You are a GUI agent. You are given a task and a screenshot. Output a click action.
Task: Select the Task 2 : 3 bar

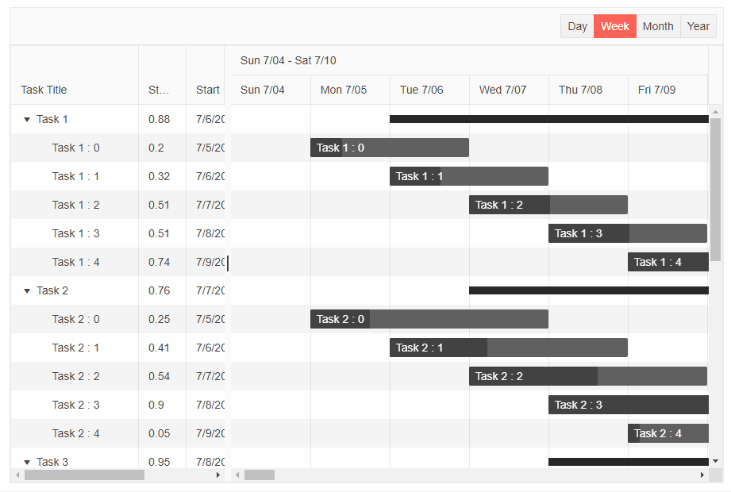(x=628, y=405)
